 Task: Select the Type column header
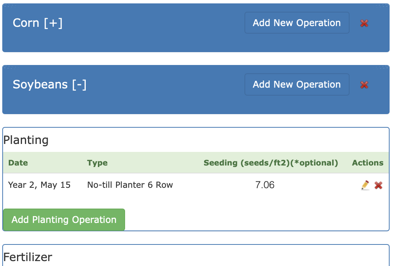pyautogui.click(x=97, y=163)
